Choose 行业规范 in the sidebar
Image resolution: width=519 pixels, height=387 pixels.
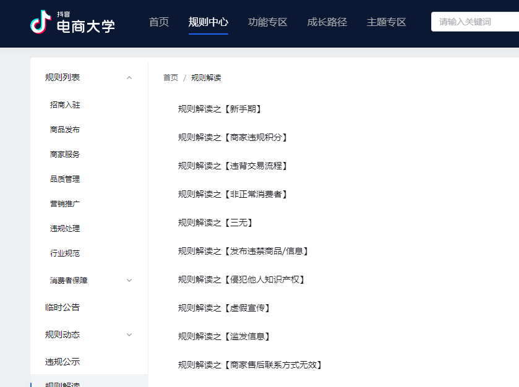65,253
